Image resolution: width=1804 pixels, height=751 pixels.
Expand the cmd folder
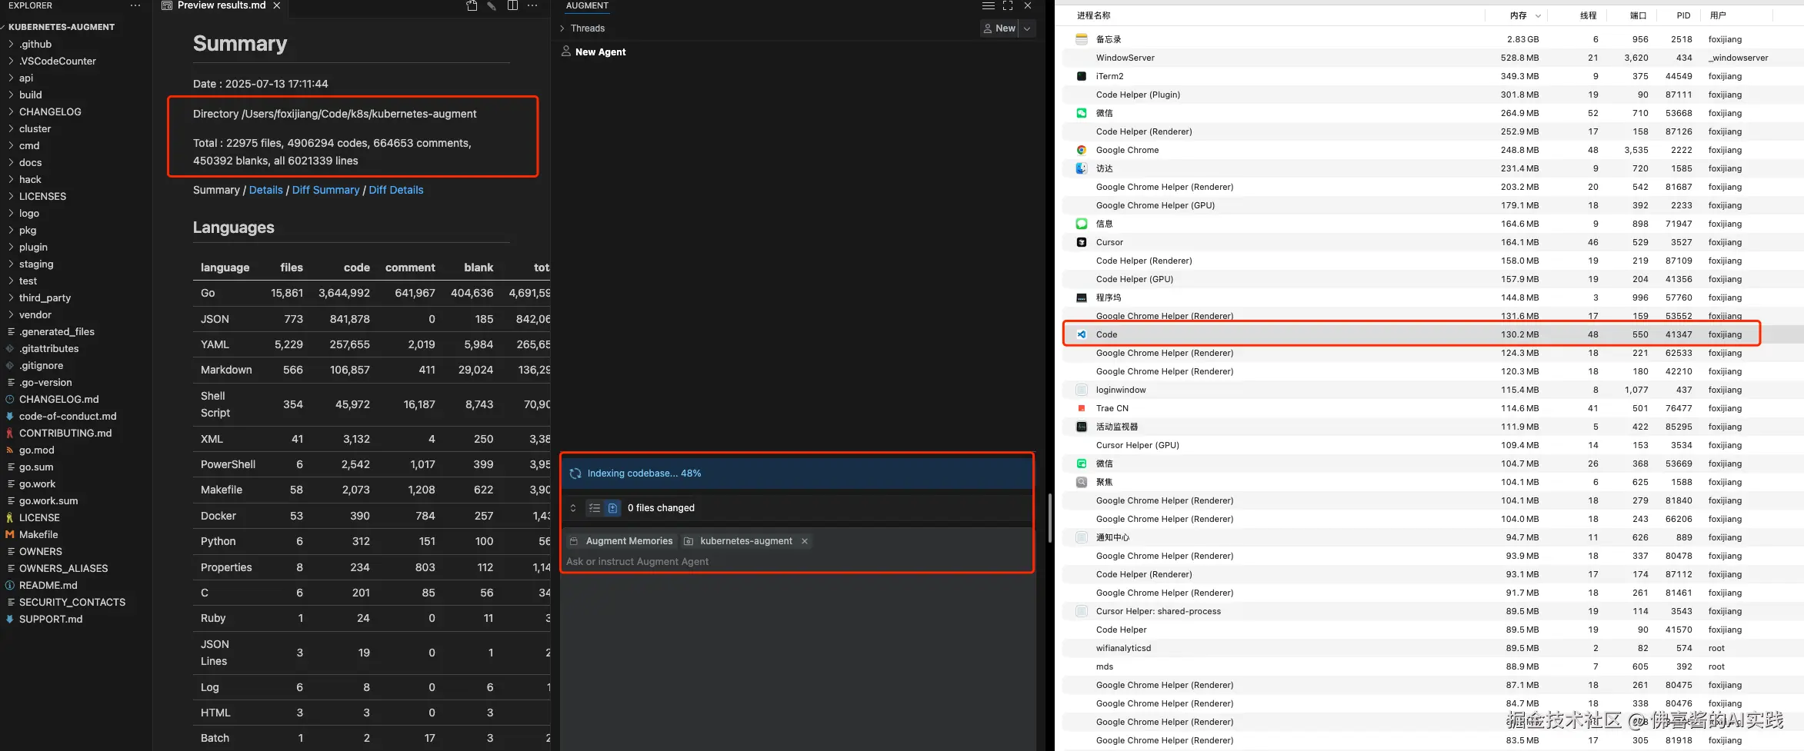click(x=29, y=146)
